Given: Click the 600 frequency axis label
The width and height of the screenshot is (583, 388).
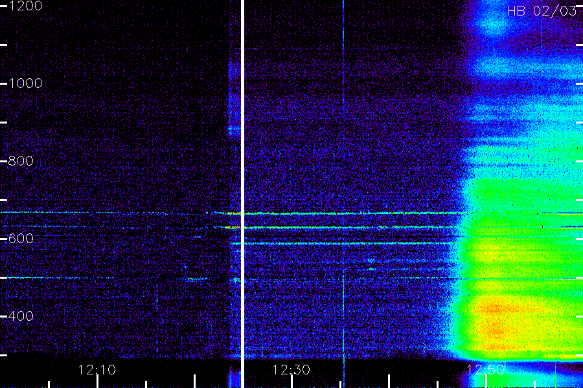Looking at the screenshot, I should pos(21,239).
